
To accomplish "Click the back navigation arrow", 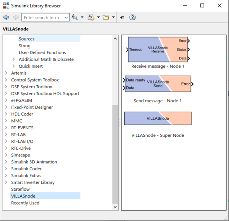I will [x=6, y=17].
